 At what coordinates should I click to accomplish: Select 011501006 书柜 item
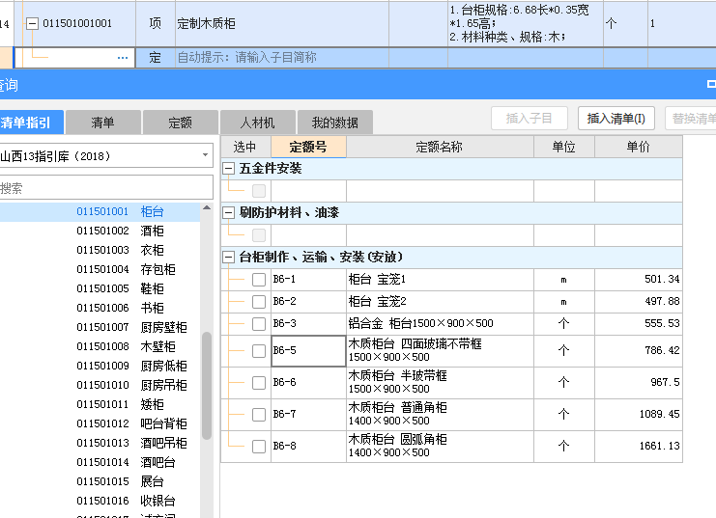100,308
